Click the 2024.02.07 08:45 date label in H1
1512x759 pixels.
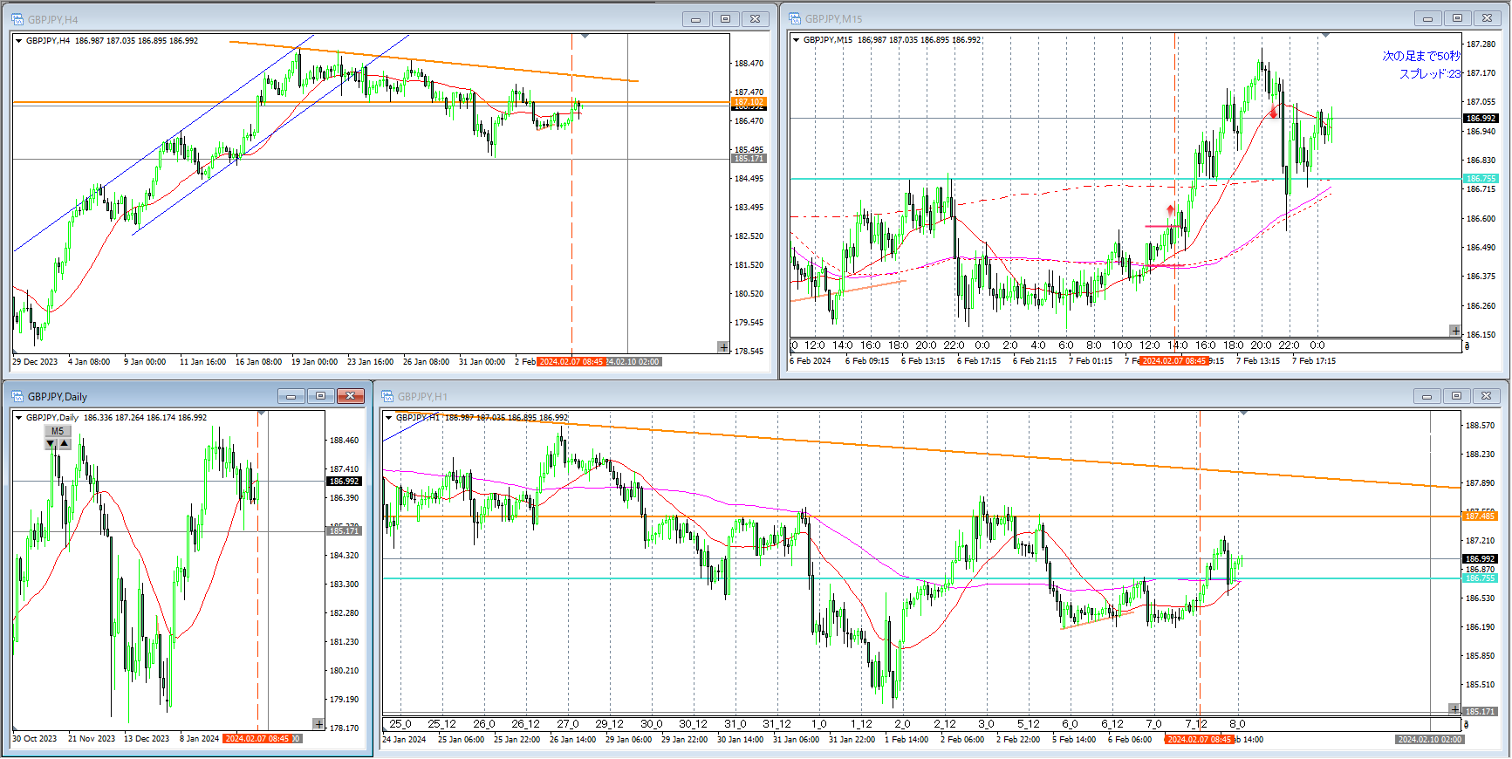(x=1200, y=739)
